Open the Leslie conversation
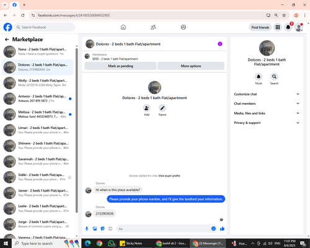The width and height of the screenshot is (310, 248). pyautogui.click(x=37, y=208)
